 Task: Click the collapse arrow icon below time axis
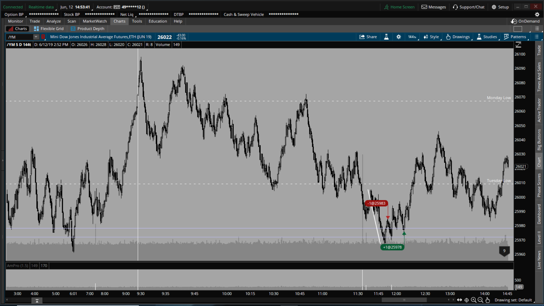(37, 301)
